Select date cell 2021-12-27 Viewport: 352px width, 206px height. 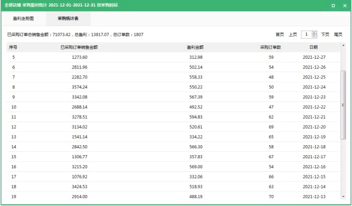pos(314,57)
